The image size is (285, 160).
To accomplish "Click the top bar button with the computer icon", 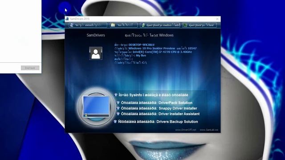I will pyautogui.click(x=88, y=25).
